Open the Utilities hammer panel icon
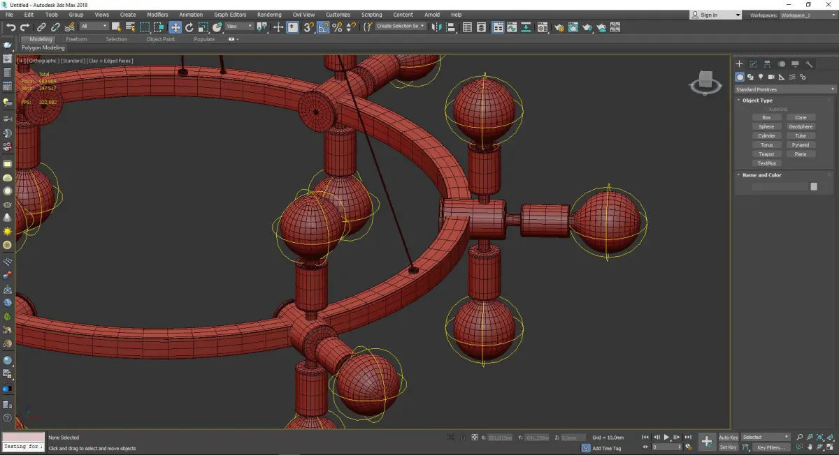The image size is (839, 455). 810,64
